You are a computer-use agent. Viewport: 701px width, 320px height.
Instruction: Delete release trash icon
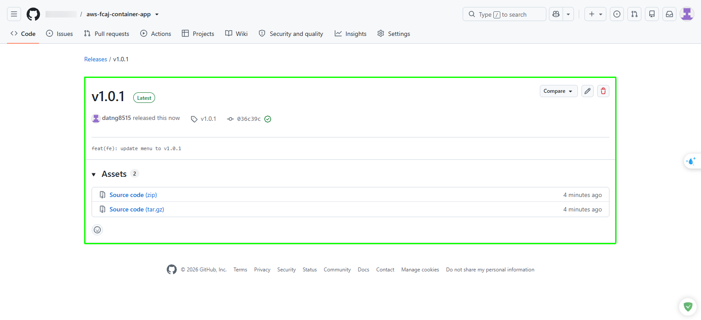603,91
